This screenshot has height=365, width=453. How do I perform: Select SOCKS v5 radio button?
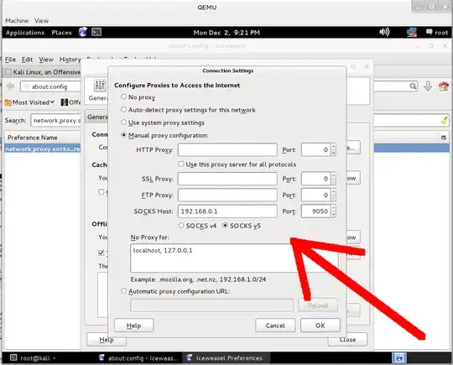coord(225,225)
